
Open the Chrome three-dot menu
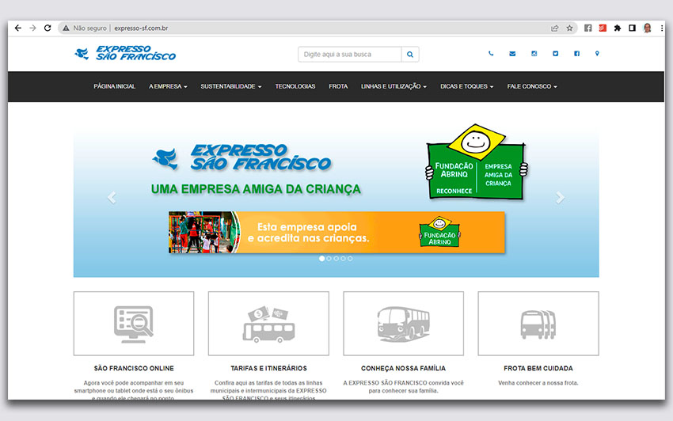tap(661, 28)
